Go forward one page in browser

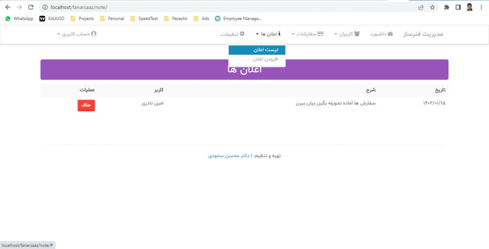19,7
